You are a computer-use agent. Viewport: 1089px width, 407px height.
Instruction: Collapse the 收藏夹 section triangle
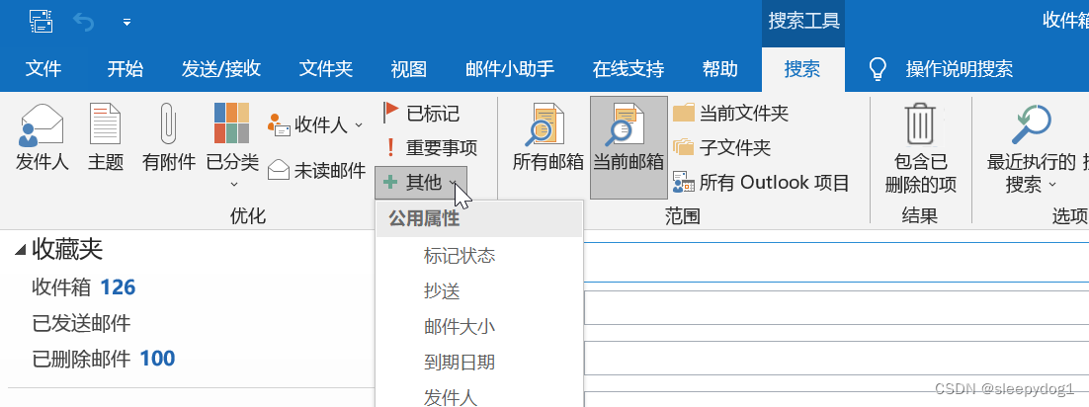(x=20, y=251)
